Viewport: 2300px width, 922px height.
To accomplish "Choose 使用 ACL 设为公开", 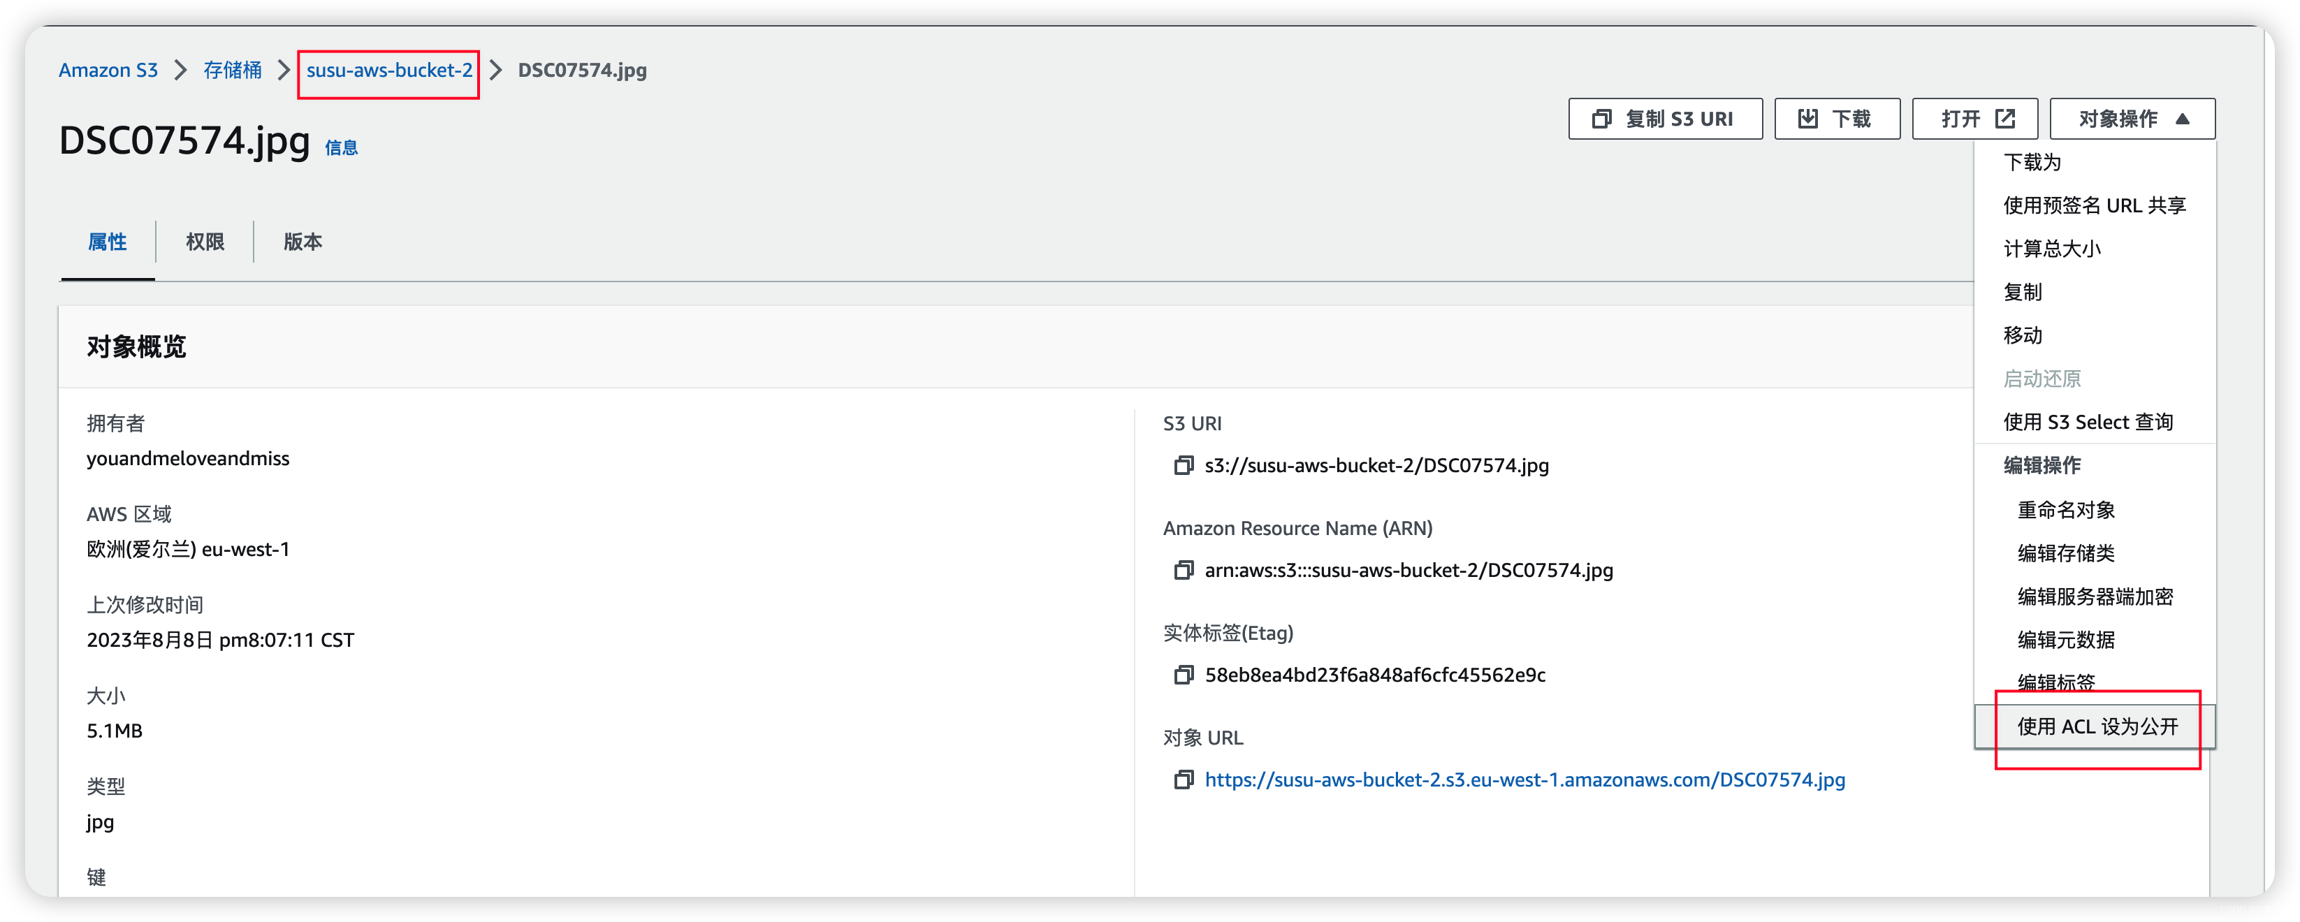I will point(2095,726).
